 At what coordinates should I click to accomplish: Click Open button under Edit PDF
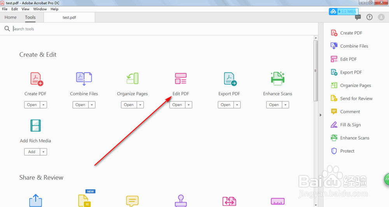177,105
